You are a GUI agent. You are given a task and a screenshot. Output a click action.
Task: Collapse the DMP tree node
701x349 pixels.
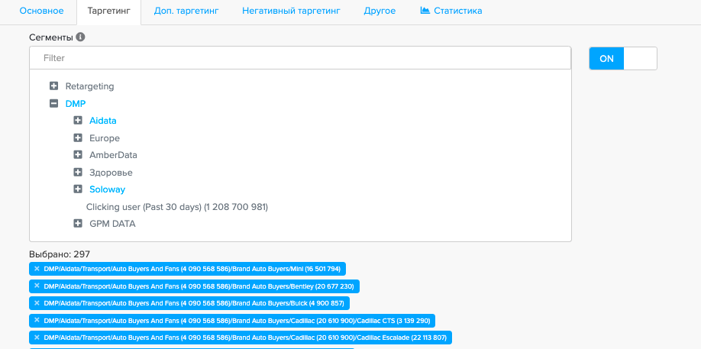click(53, 104)
